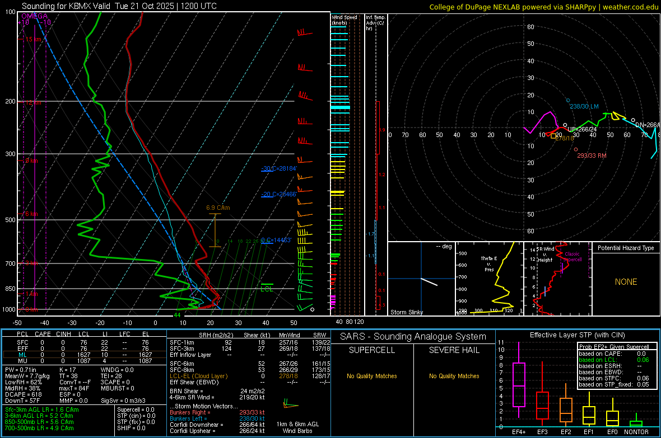
Task: Click 'Prob EF2+ Given Supercell' legend title
Action: coord(614,347)
